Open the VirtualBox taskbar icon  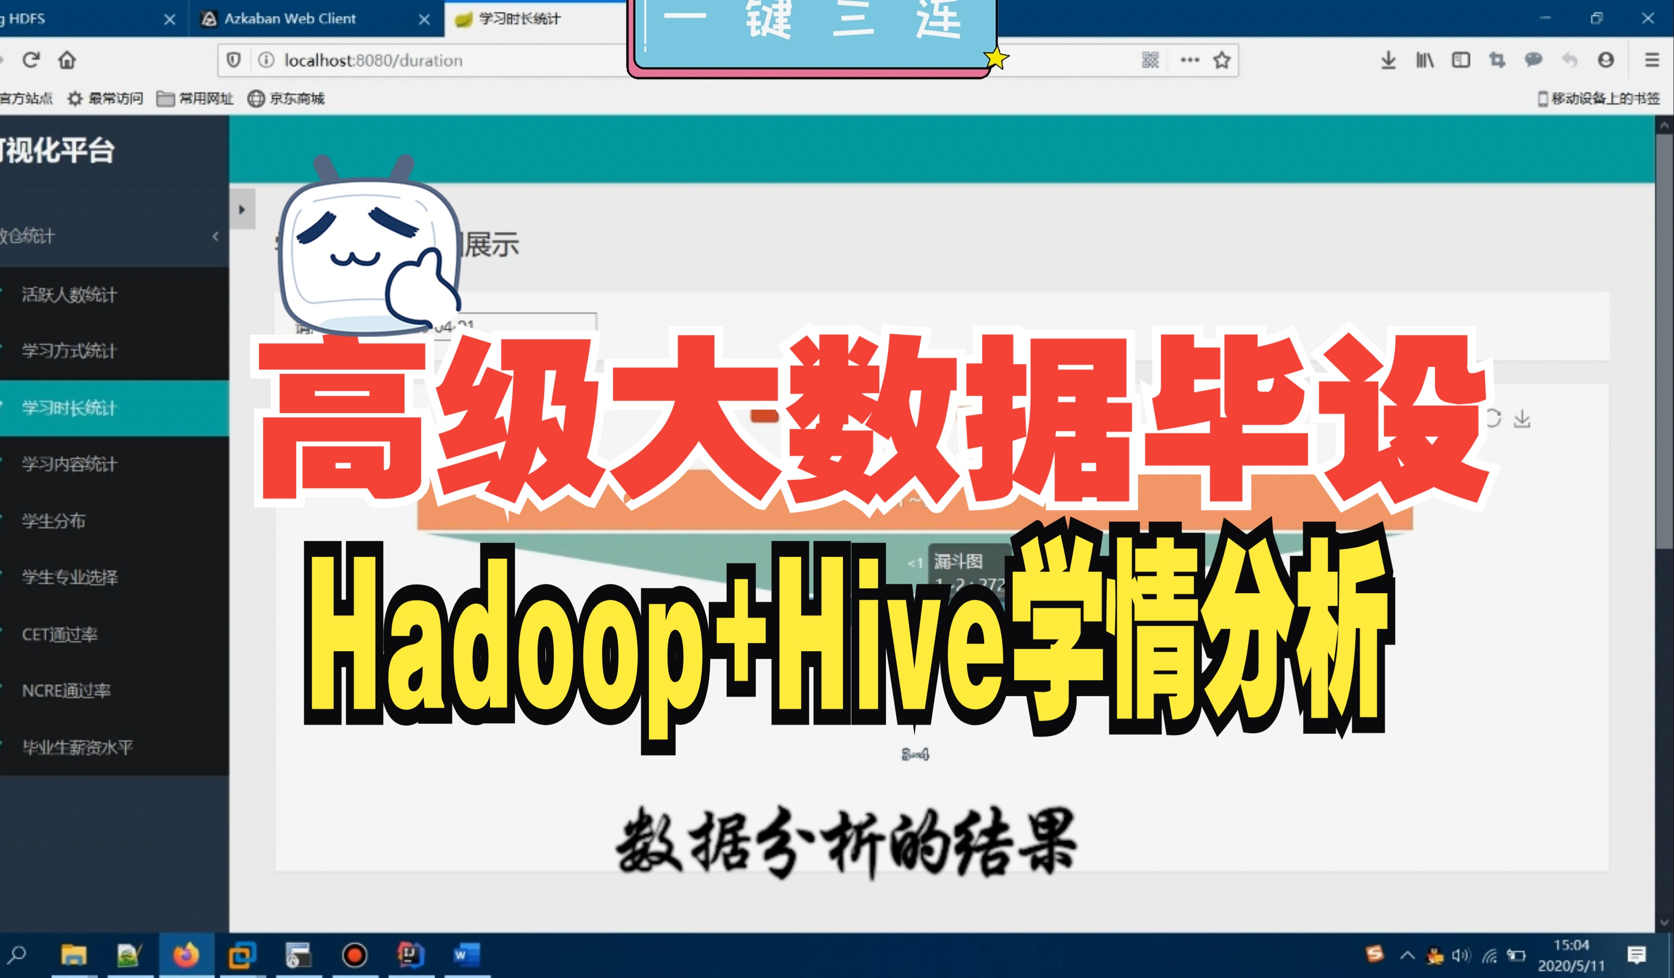pyautogui.click(x=242, y=955)
